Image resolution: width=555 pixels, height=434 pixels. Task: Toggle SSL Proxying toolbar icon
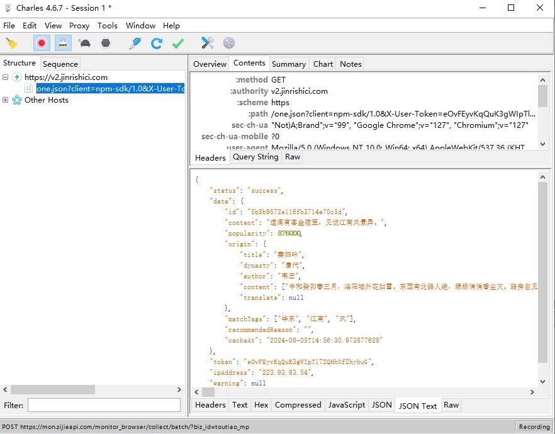pos(63,43)
